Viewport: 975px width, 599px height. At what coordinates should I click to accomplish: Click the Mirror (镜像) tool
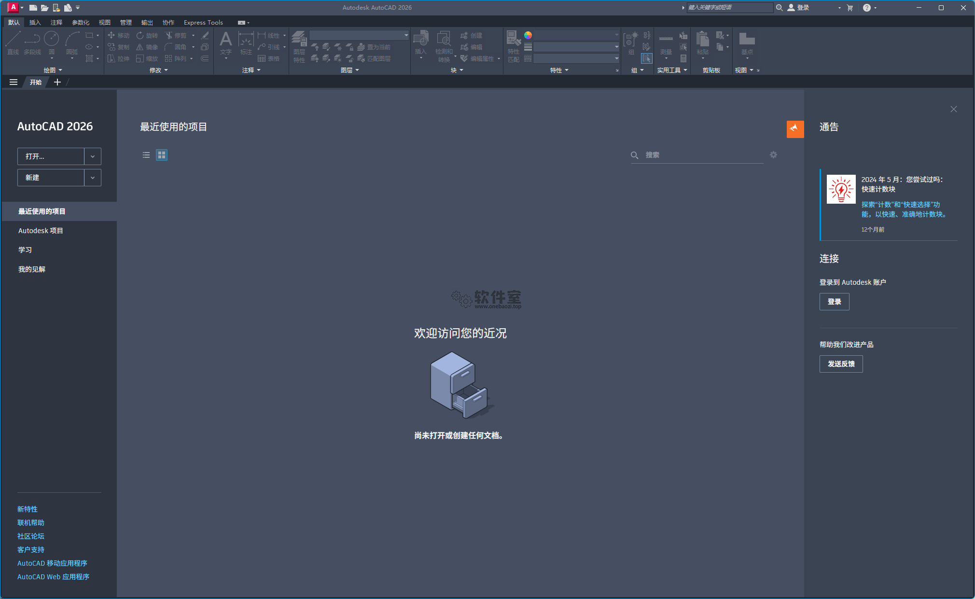(147, 47)
